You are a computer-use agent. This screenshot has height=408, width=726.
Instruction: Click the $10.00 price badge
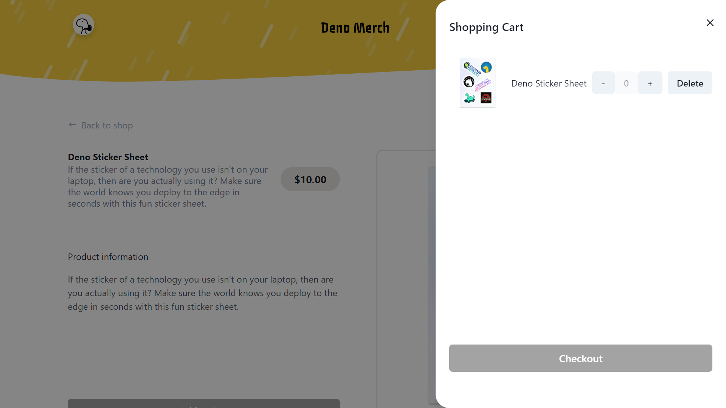pyautogui.click(x=310, y=179)
